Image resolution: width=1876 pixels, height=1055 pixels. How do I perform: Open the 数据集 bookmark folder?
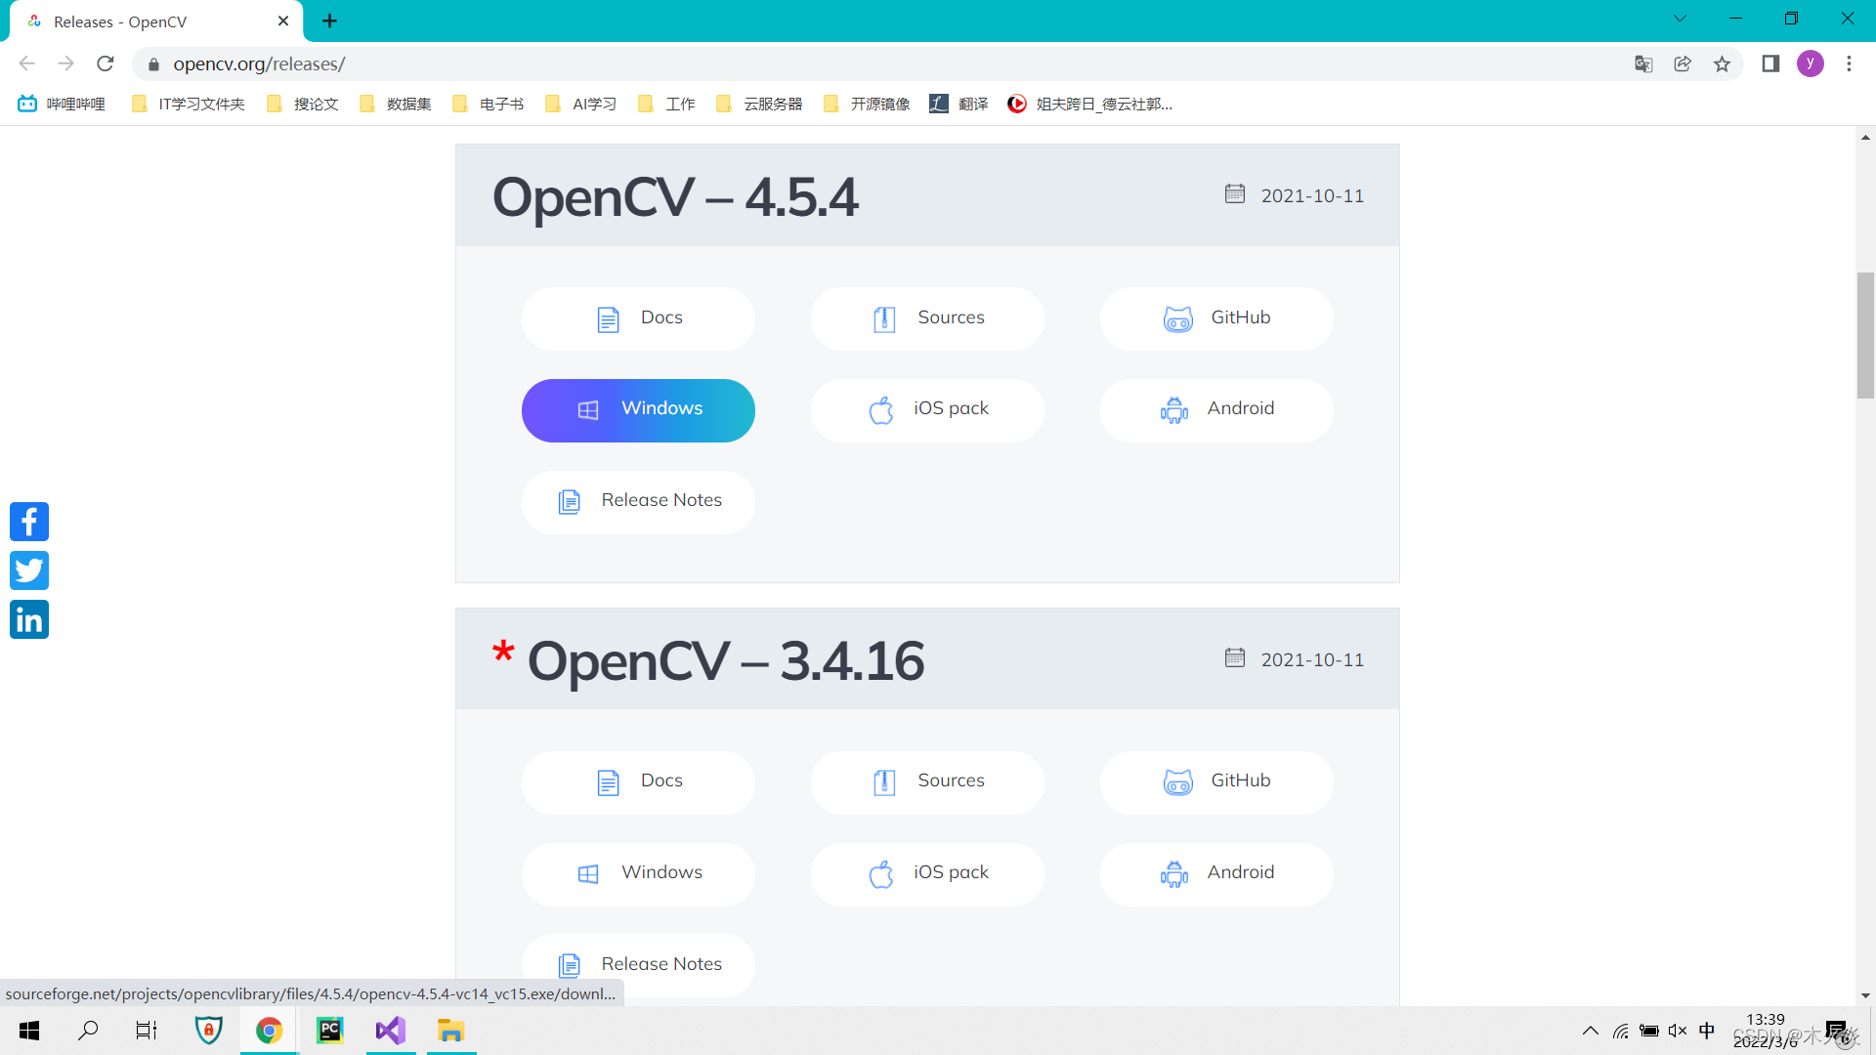tap(396, 104)
